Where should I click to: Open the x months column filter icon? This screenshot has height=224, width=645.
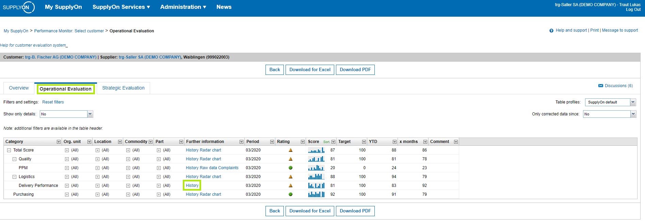click(425, 142)
